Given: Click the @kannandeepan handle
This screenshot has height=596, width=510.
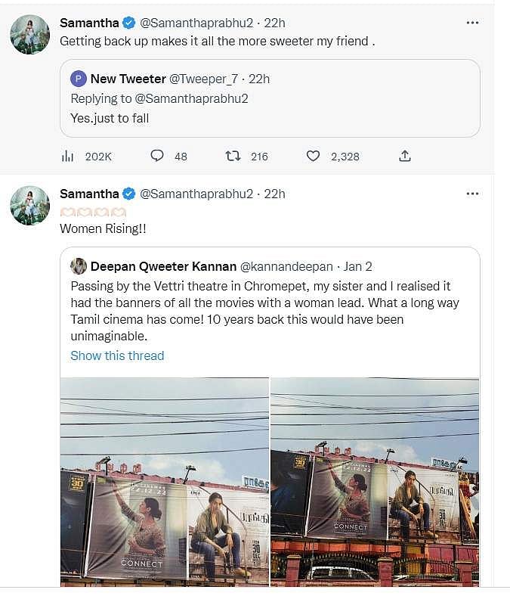Looking at the screenshot, I should pyautogui.click(x=286, y=266).
